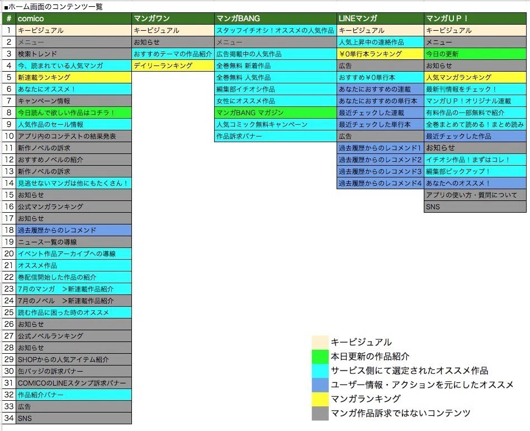Select cell 作品紹介バナー
Image resolution: width=530 pixels, height=431 pixels.
point(74,395)
